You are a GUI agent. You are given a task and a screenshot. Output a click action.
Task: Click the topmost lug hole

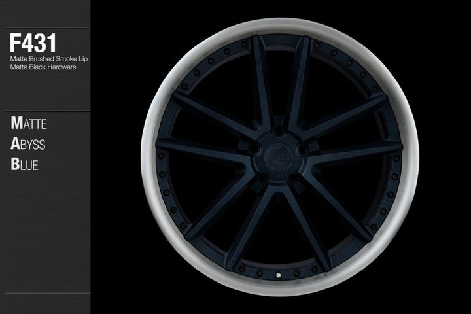click(279, 131)
